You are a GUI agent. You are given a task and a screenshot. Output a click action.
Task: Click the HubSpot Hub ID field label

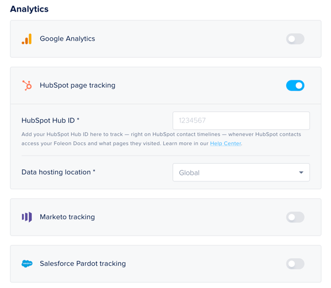point(50,120)
